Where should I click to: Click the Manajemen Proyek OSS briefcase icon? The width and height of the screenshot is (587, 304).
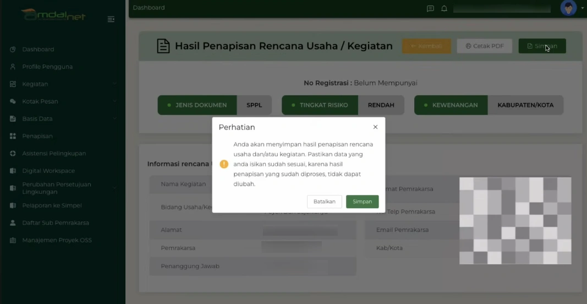(x=13, y=240)
